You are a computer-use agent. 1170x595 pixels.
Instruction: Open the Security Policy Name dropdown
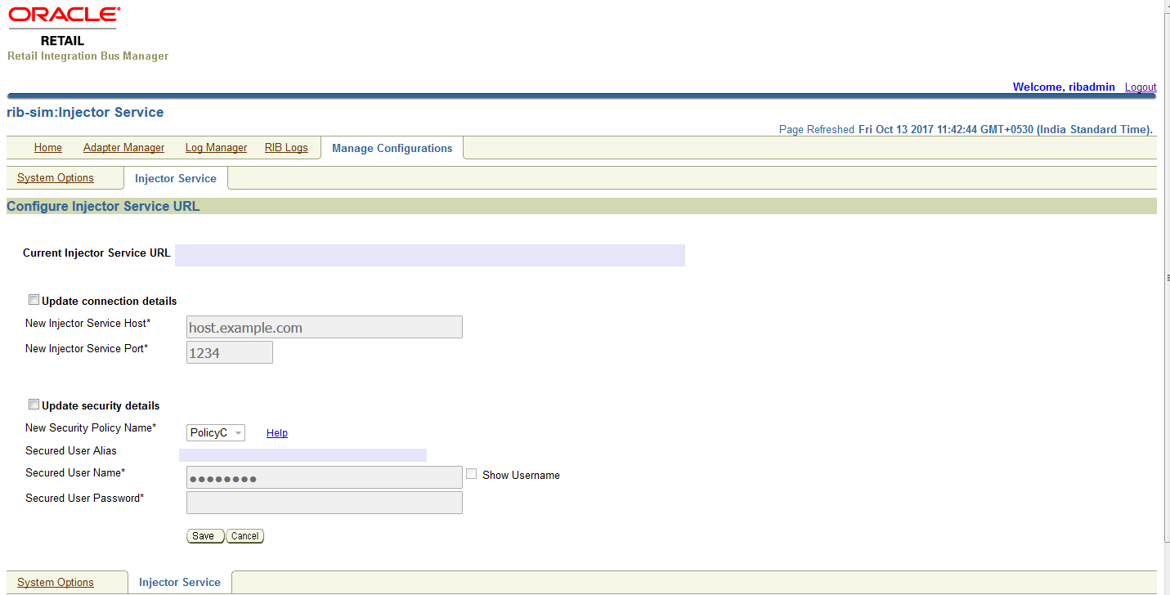pos(216,433)
